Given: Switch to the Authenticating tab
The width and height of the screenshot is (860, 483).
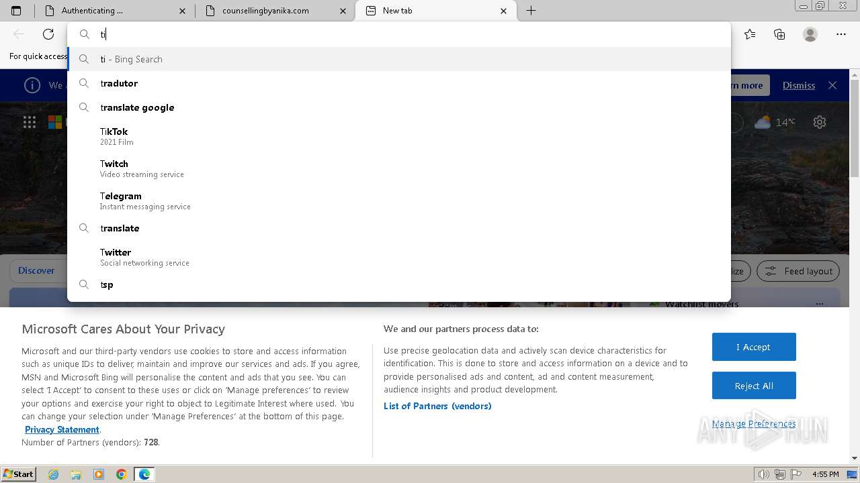Looking at the screenshot, I should coord(114,11).
